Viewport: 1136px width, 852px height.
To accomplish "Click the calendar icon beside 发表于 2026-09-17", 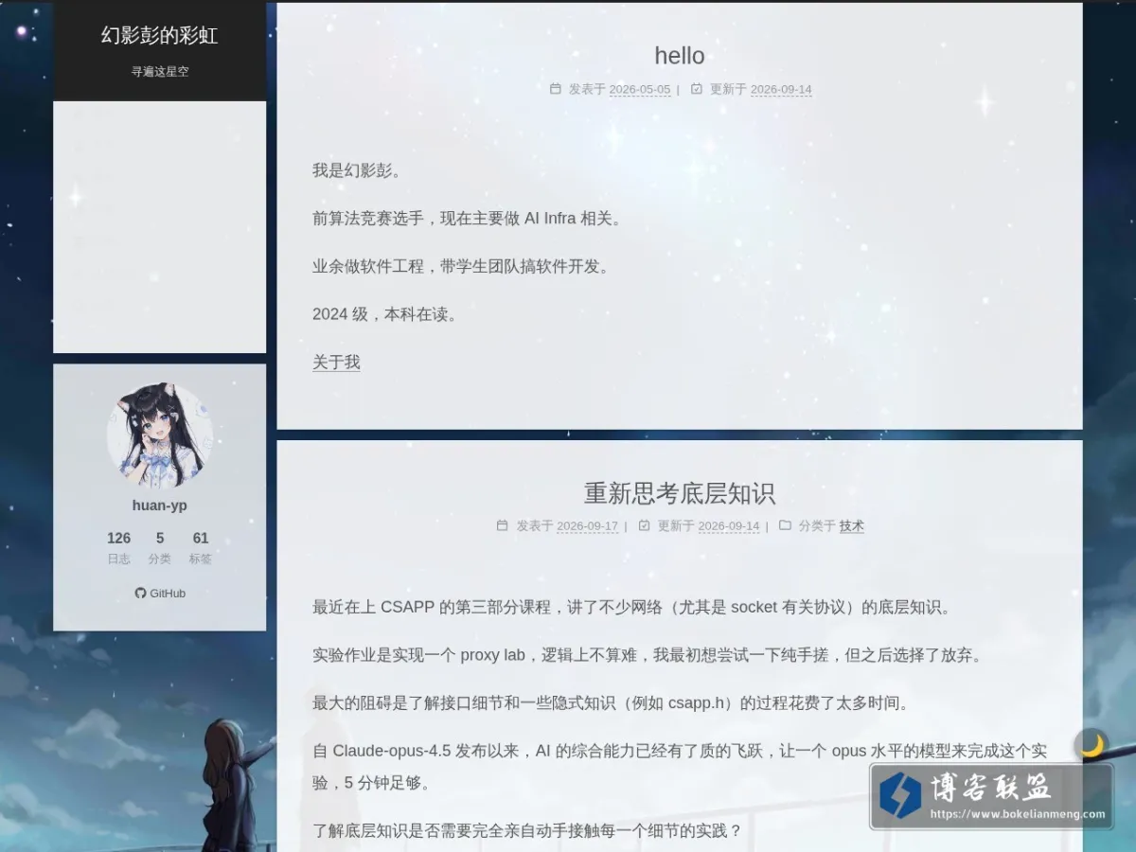I will click(x=503, y=525).
